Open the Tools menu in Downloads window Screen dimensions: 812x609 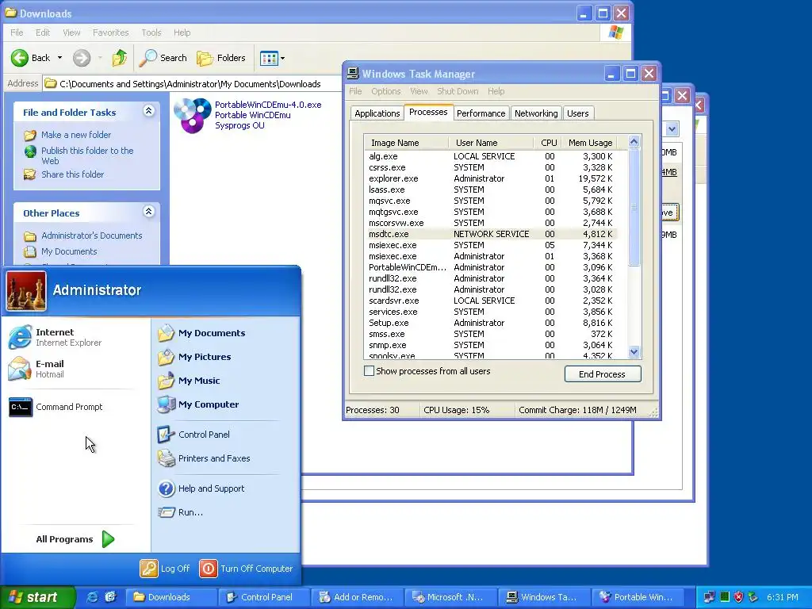151,33
